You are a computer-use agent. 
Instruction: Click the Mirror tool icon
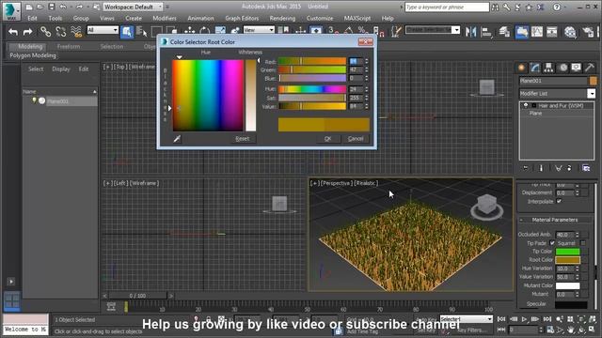pyautogui.click(x=470, y=32)
